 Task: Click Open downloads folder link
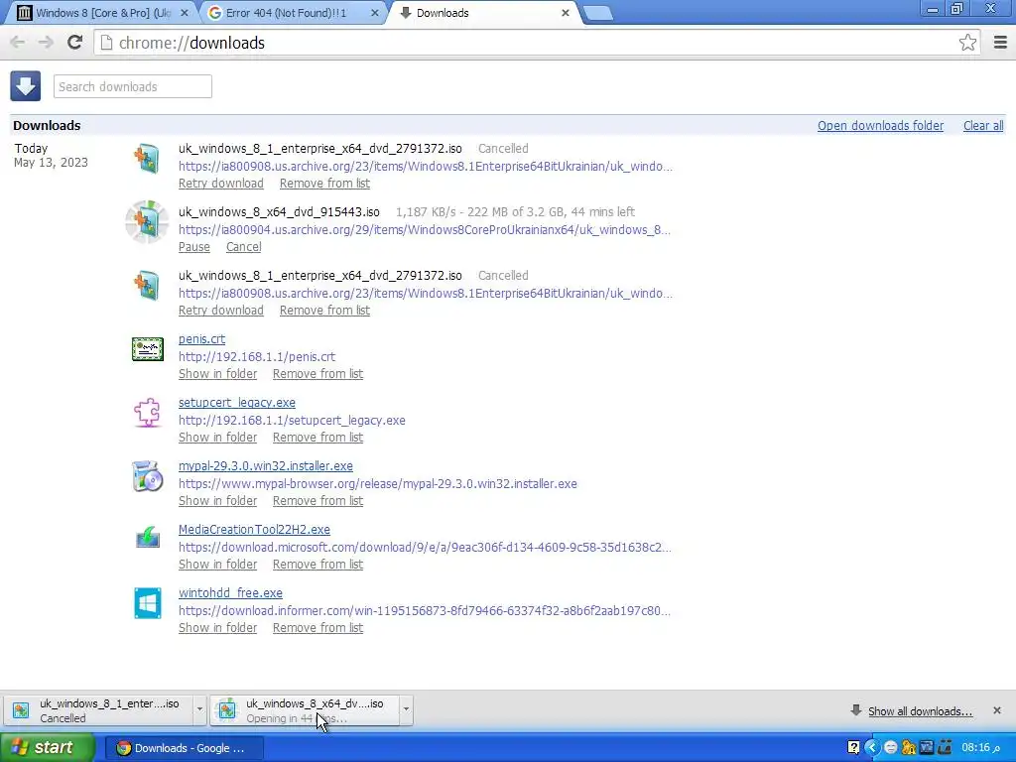point(880,126)
